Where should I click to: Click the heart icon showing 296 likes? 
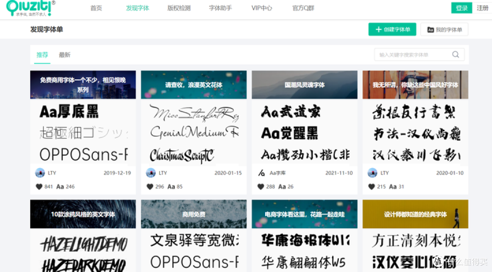pyautogui.click(x=150, y=187)
